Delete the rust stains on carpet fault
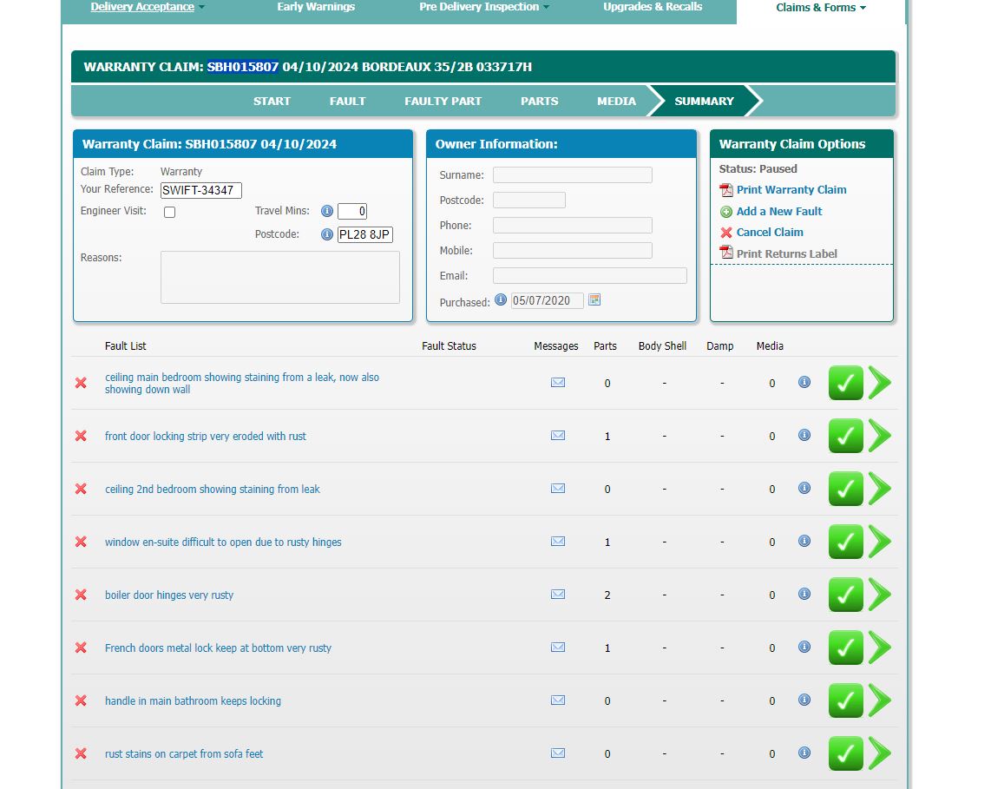The height and width of the screenshot is (789, 991). tap(81, 753)
